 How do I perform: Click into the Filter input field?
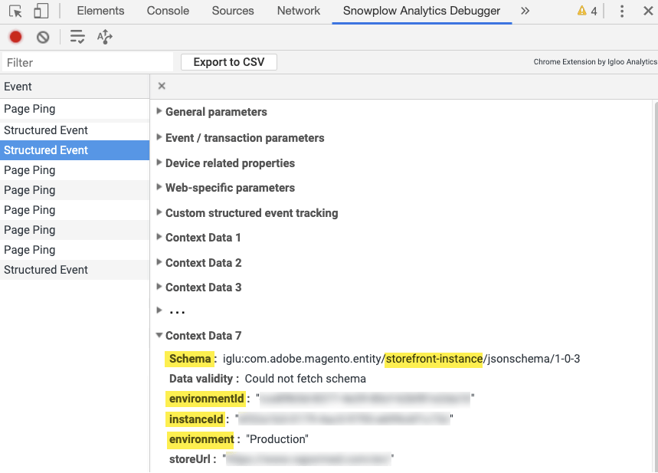click(88, 63)
